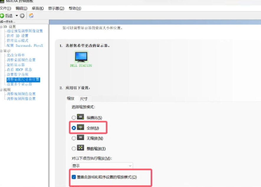The width and height of the screenshot is (261, 187).
Task: Select the 纵横比(S) radio button
Action: tap(74, 118)
